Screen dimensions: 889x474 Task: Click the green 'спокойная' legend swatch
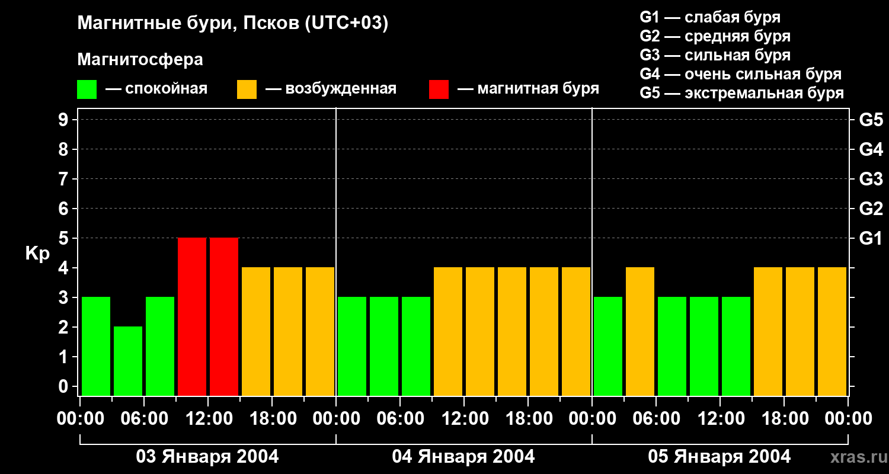[87, 89]
